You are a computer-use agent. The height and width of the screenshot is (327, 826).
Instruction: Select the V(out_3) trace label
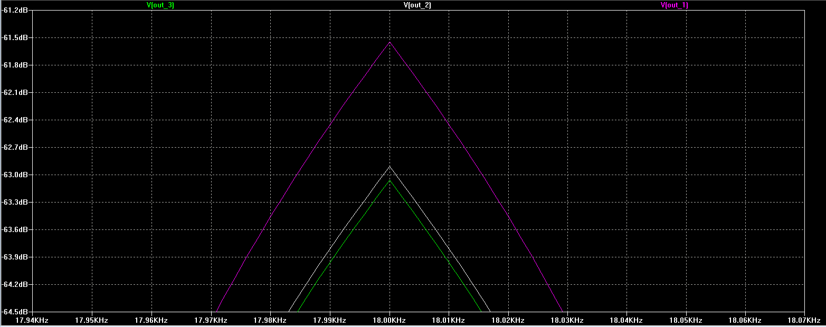pos(160,5)
